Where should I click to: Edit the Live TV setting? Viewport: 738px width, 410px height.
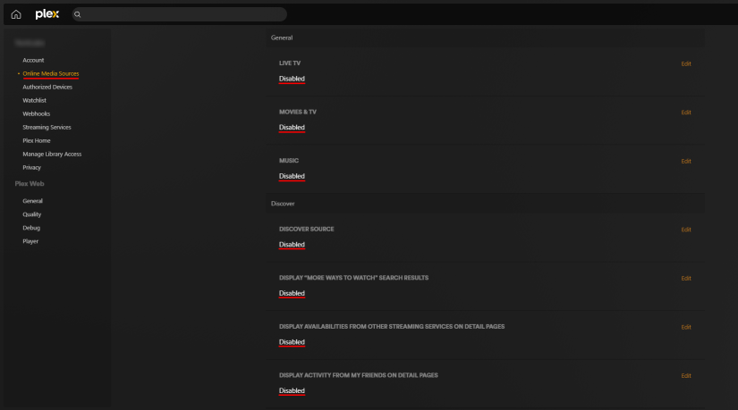[x=686, y=64]
